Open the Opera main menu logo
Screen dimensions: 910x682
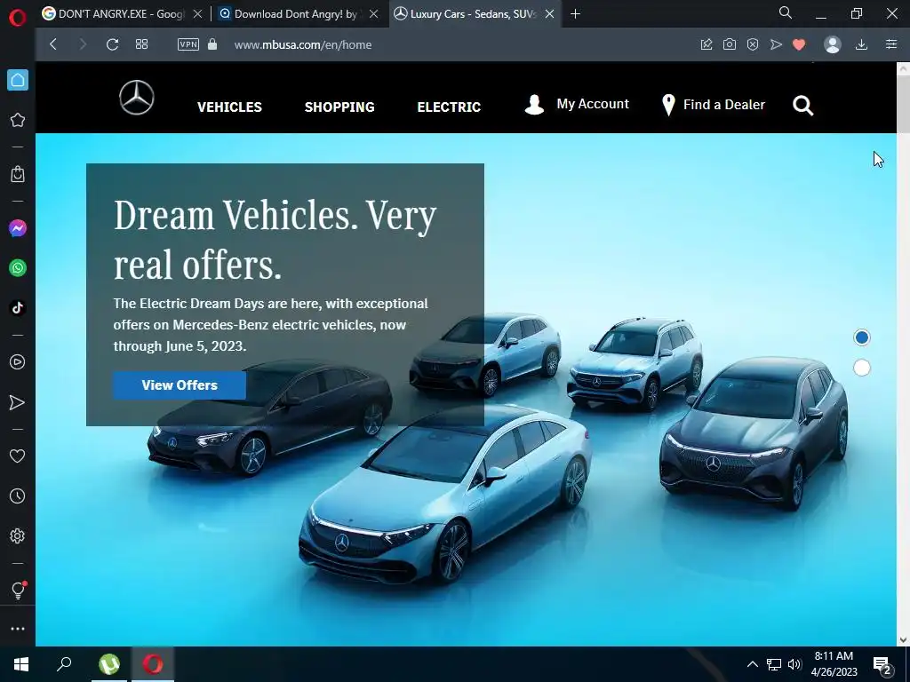pos(18,18)
